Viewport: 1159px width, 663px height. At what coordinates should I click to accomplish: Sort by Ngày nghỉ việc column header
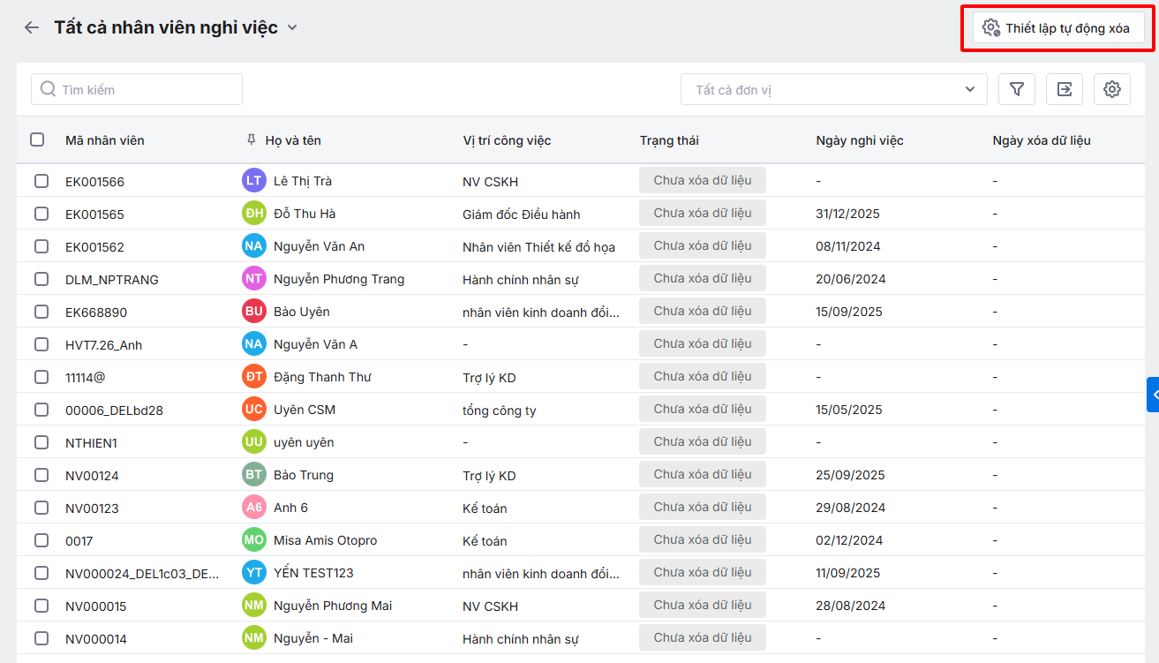(859, 140)
